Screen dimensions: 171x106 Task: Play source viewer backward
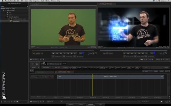click(x=61, y=53)
